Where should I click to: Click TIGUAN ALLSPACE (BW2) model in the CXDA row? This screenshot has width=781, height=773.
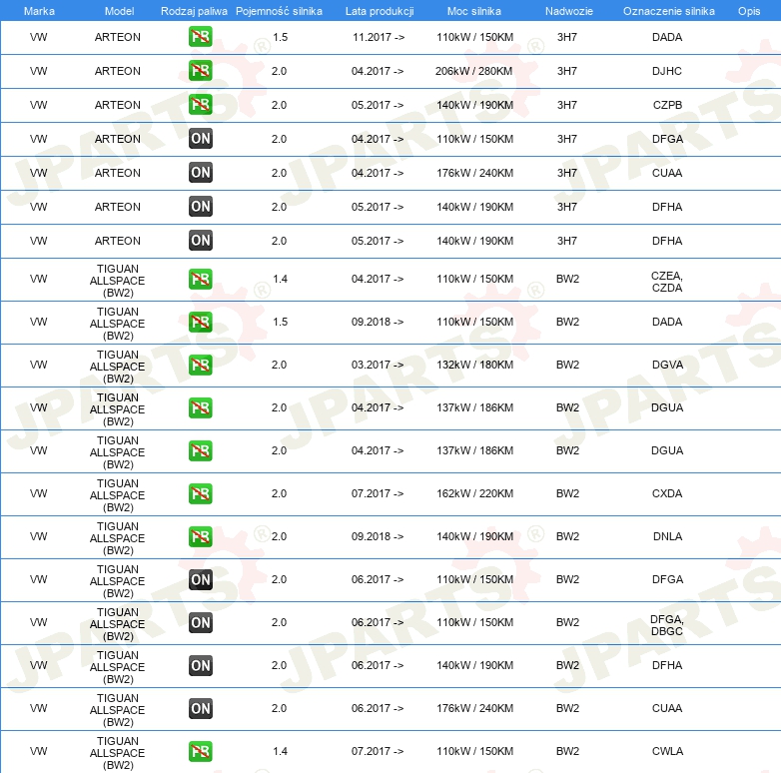tap(118, 495)
